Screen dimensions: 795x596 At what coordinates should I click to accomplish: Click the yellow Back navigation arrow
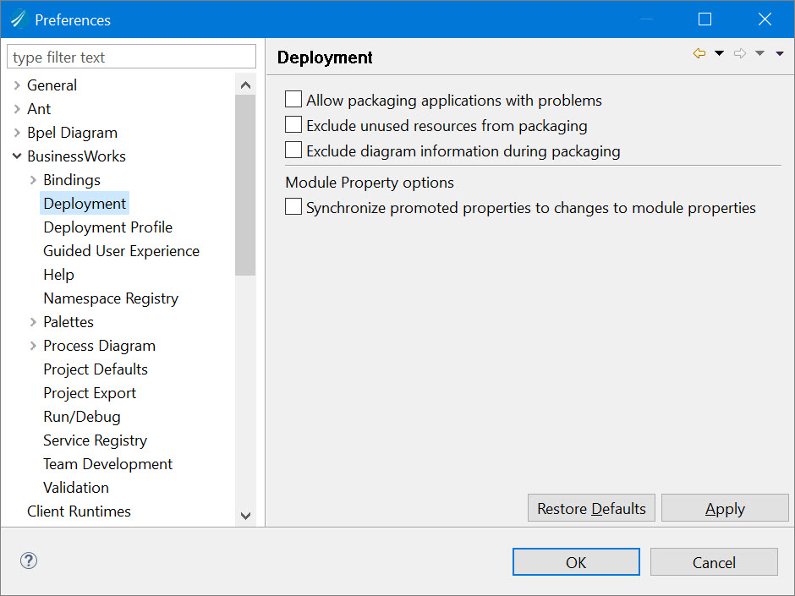click(699, 53)
